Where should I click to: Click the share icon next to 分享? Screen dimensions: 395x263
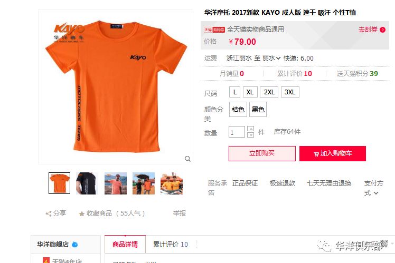pyautogui.click(x=49, y=213)
